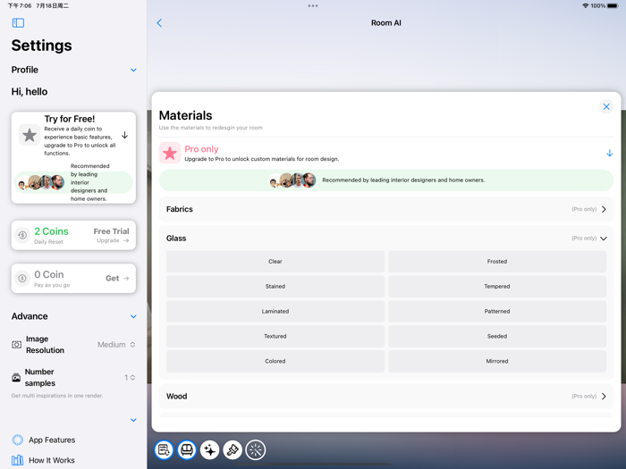The height and width of the screenshot is (469, 626).
Task: Select the paint brush tool icon
Action: point(233,450)
